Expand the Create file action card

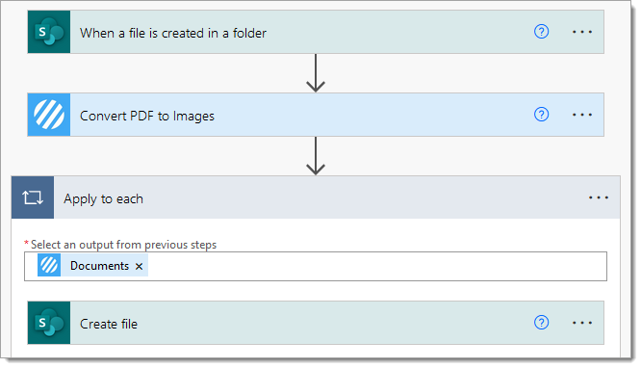[316, 323]
